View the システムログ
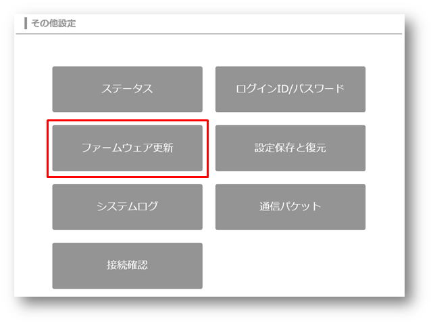Viewport: 433px width, 325px height. click(127, 207)
